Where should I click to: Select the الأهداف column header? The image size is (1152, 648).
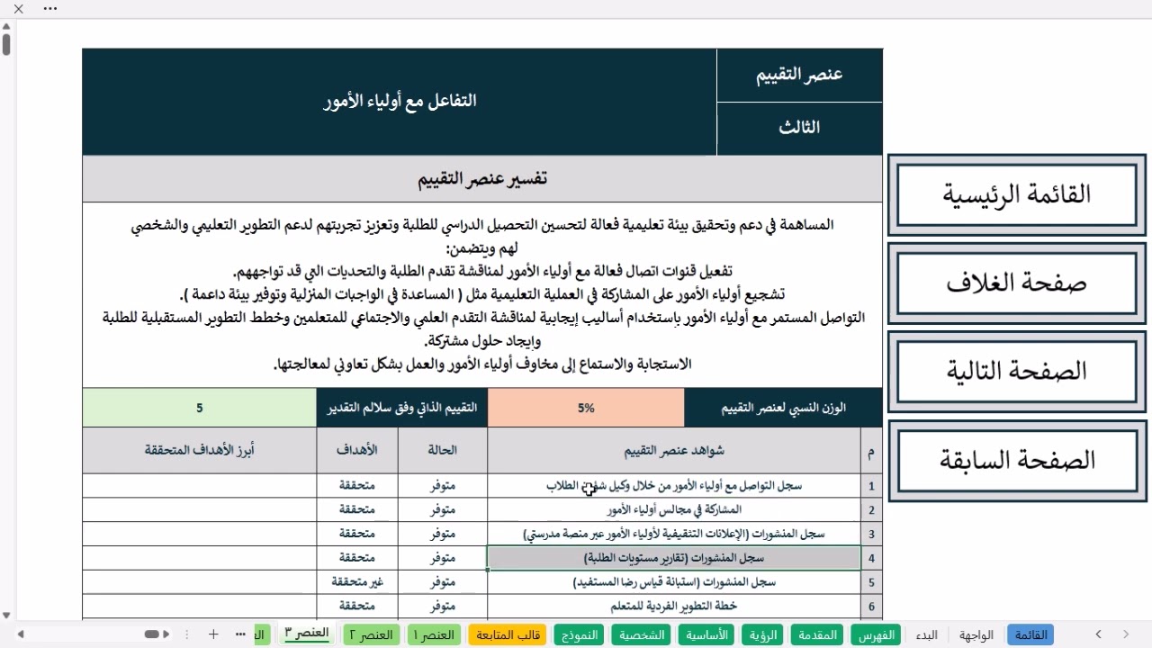357,451
